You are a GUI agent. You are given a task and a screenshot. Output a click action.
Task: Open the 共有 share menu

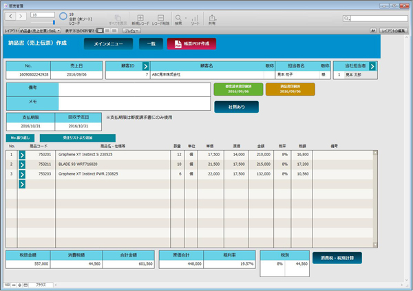click(x=212, y=19)
